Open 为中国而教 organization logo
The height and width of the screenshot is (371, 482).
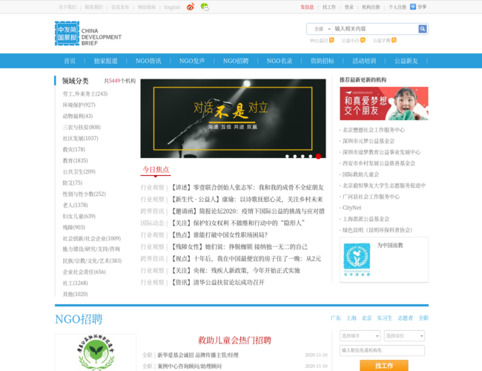(x=357, y=260)
